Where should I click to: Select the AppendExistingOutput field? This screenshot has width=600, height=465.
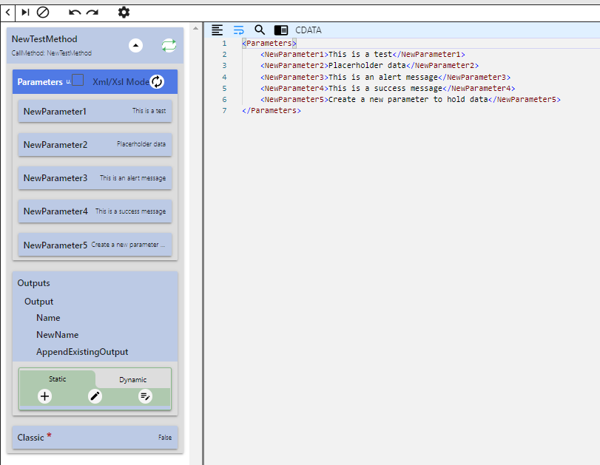[x=82, y=352]
